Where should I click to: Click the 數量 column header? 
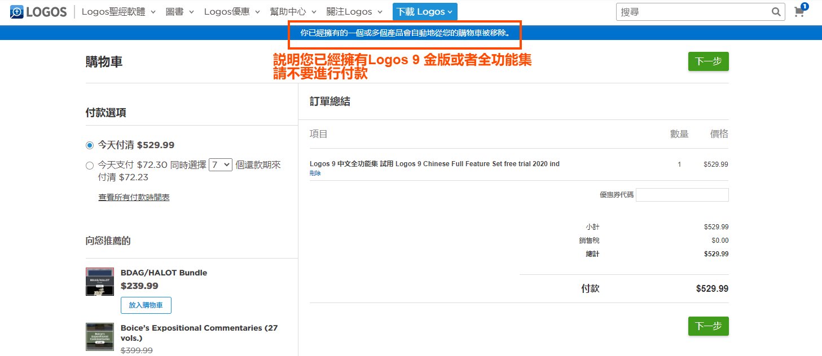(679, 134)
